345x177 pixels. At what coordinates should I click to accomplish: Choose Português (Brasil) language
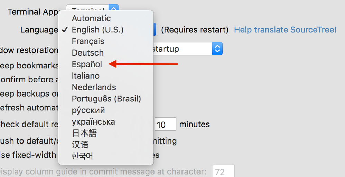[x=106, y=99]
